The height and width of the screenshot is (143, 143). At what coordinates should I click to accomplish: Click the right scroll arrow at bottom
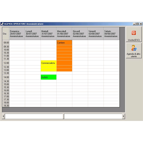tap(124, 116)
